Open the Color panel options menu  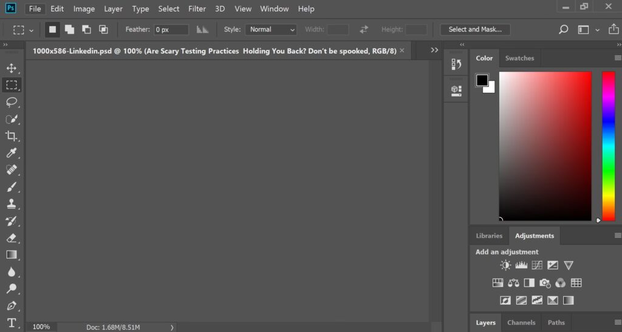(617, 58)
